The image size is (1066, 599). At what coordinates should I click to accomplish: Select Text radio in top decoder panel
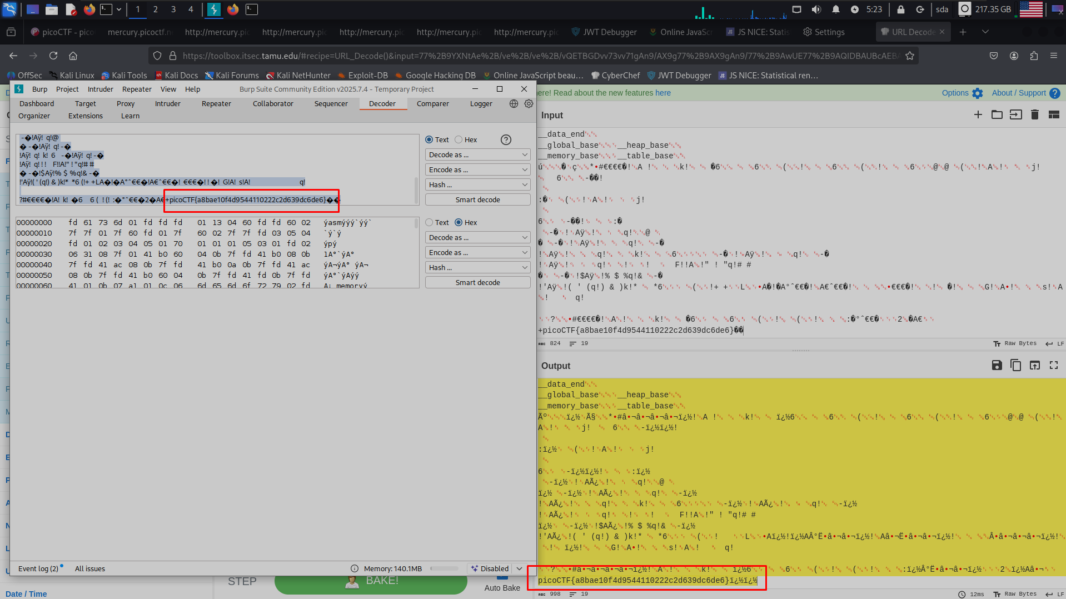[x=429, y=140]
